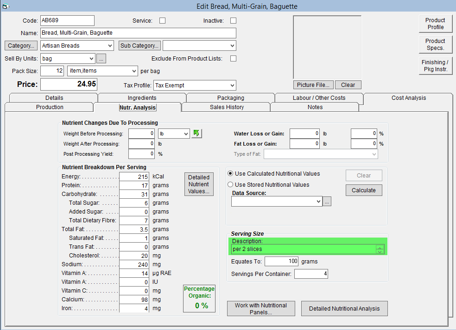Click Detailed Nutritional Analysis button

point(344,309)
